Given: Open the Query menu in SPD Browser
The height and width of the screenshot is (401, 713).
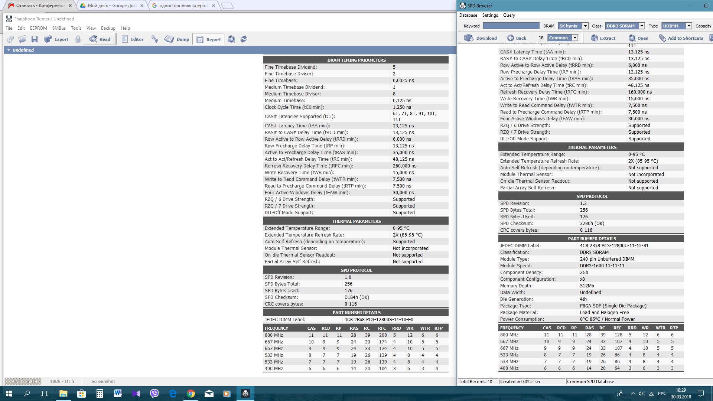Looking at the screenshot, I should click(x=509, y=15).
